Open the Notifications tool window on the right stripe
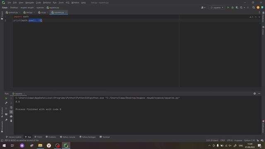The image size is (265, 149). point(263,127)
